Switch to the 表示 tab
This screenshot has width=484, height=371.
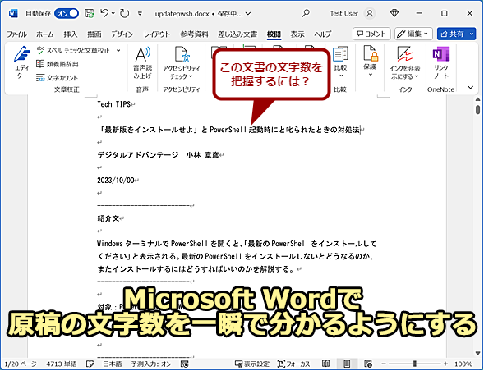click(297, 34)
